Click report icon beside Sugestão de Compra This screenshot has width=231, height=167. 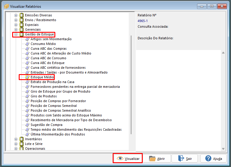click(x=27, y=125)
